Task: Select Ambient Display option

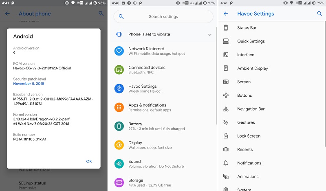Action: 272,68
